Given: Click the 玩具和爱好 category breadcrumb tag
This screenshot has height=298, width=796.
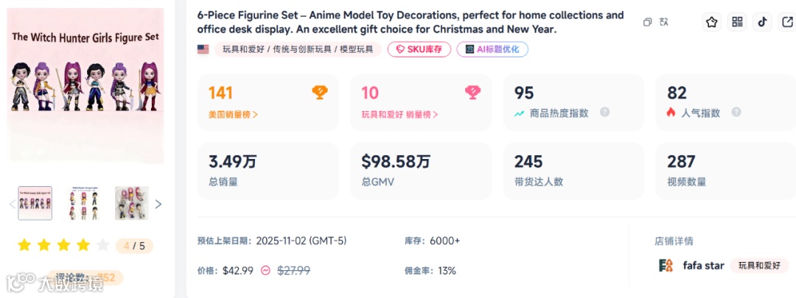Looking at the screenshot, I should [x=239, y=50].
